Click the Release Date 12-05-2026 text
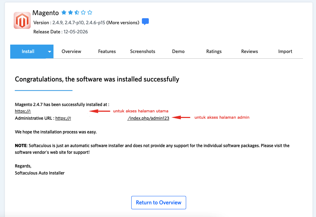The image size is (316, 217). tap(61, 32)
